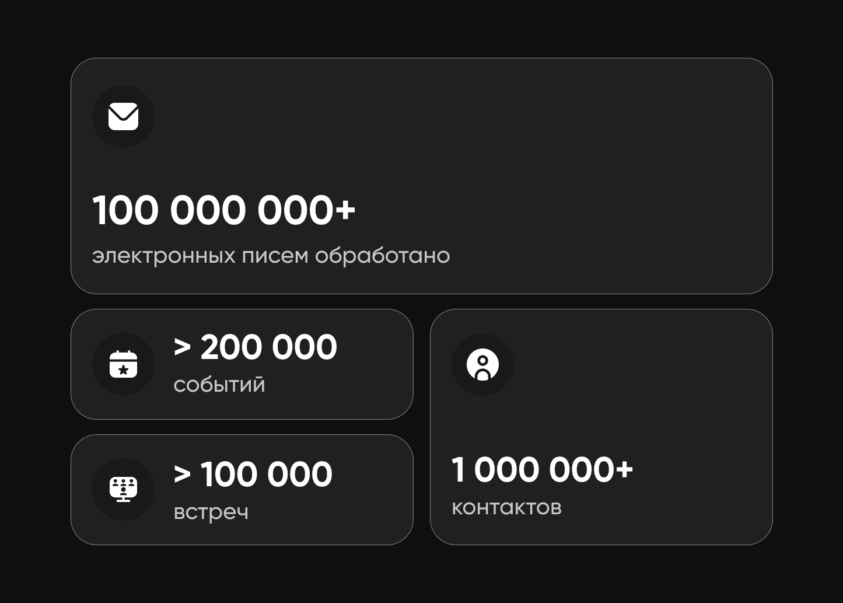Select the "> 100 000" meetings figure
The image size is (843, 603).
click(253, 474)
